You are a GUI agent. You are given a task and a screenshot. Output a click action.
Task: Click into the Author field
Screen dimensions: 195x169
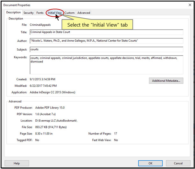coord(107,41)
